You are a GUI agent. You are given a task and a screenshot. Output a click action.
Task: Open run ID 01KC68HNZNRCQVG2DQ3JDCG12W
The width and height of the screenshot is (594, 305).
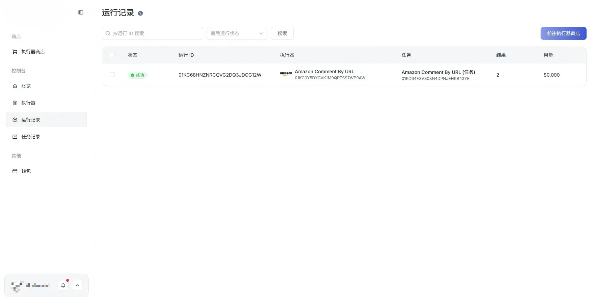point(220,75)
